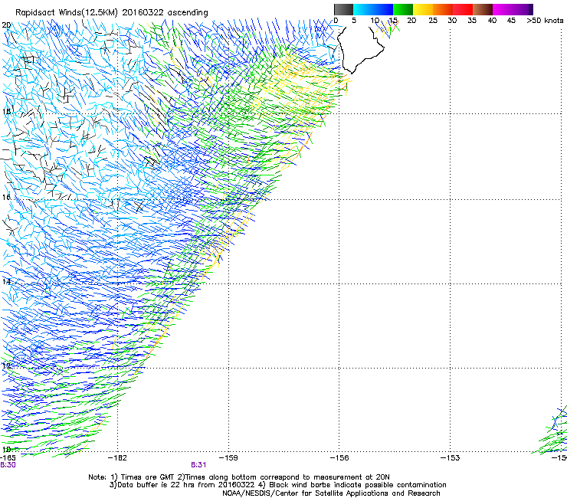Click the gray 0-5 knots color swatch
The height and width of the screenshot is (498, 567).
pos(343,9)
